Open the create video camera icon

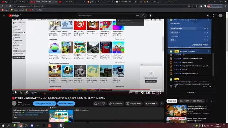(x=208, y=16)
